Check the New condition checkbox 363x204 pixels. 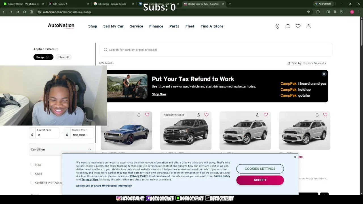(32, 165)
